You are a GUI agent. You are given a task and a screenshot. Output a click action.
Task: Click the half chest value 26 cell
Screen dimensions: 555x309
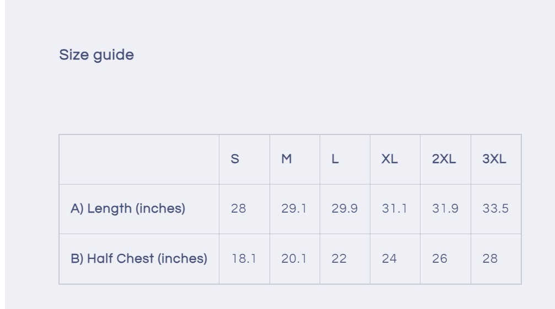pos(440,258)
